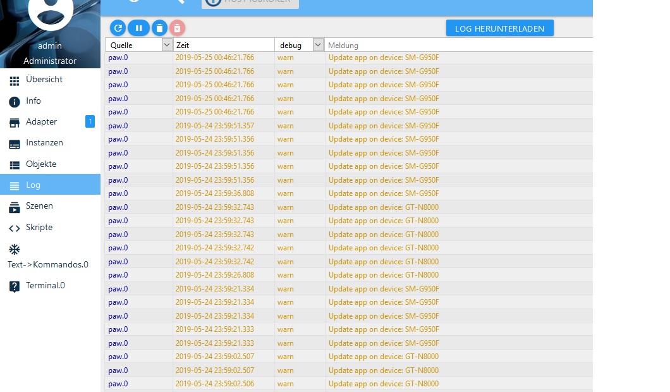The height and width of the screenshot is (392, 670).
Task: Clear log view with solid trash icon
Action: point(159,28)
